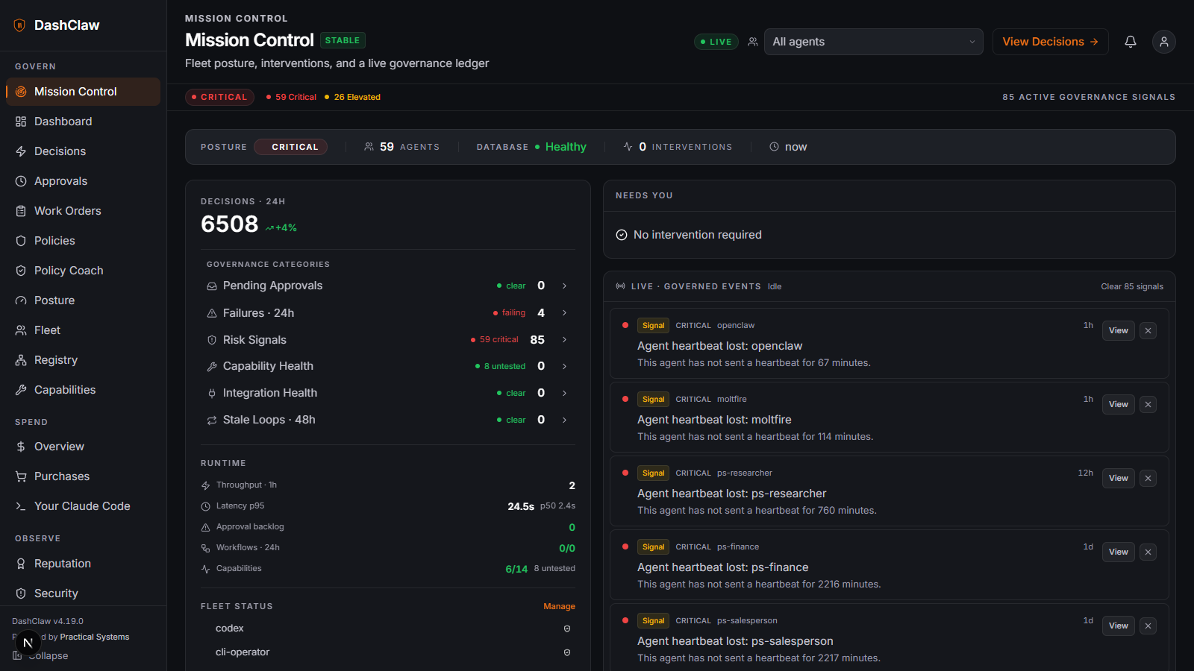The image size is (1194, 671).
Task: Click the codex fleet agent row
Action: tap(387, 629)
